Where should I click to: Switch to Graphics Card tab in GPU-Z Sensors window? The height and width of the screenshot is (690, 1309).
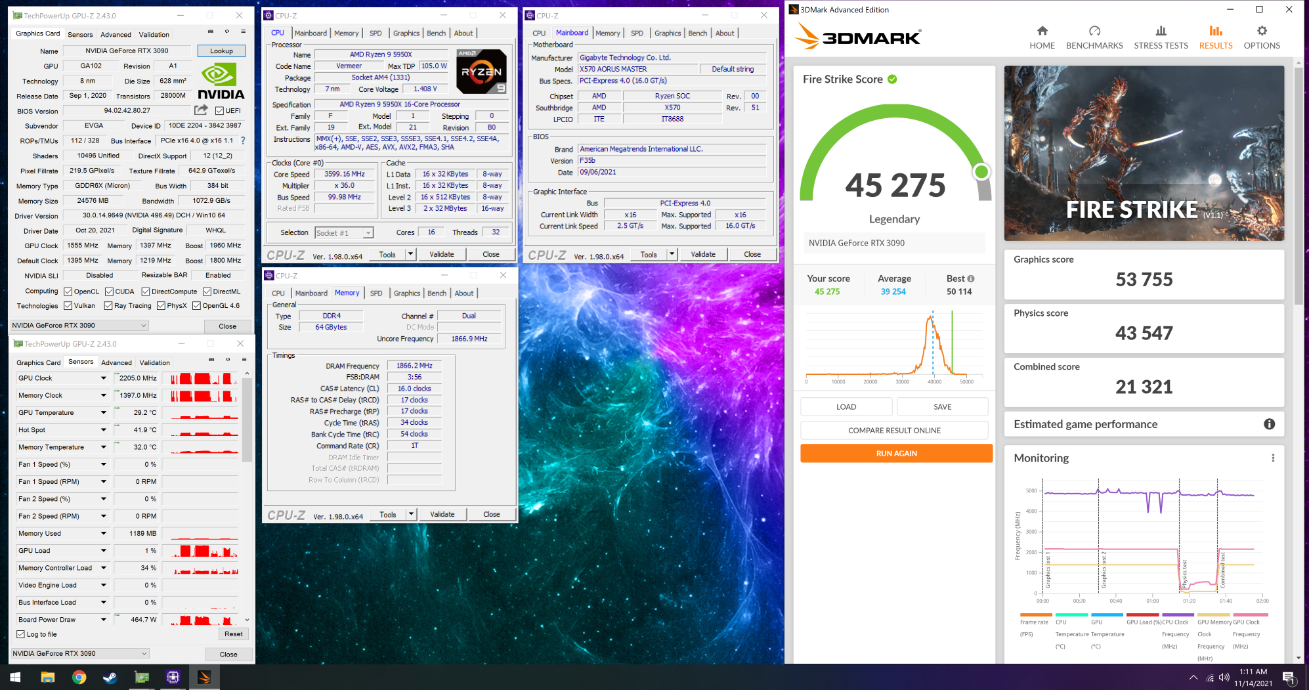(38, 362)
